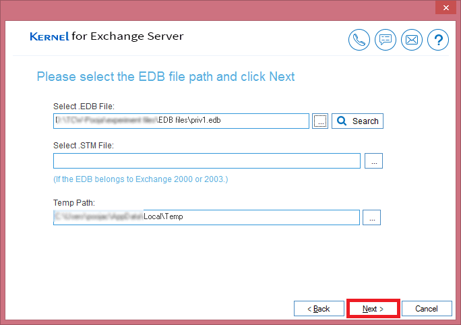Click the 'Temp Path:' label
This screenshot has width=461, height=325.
[74, 203]
